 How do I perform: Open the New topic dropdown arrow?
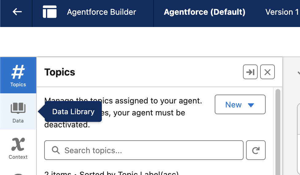251,105
